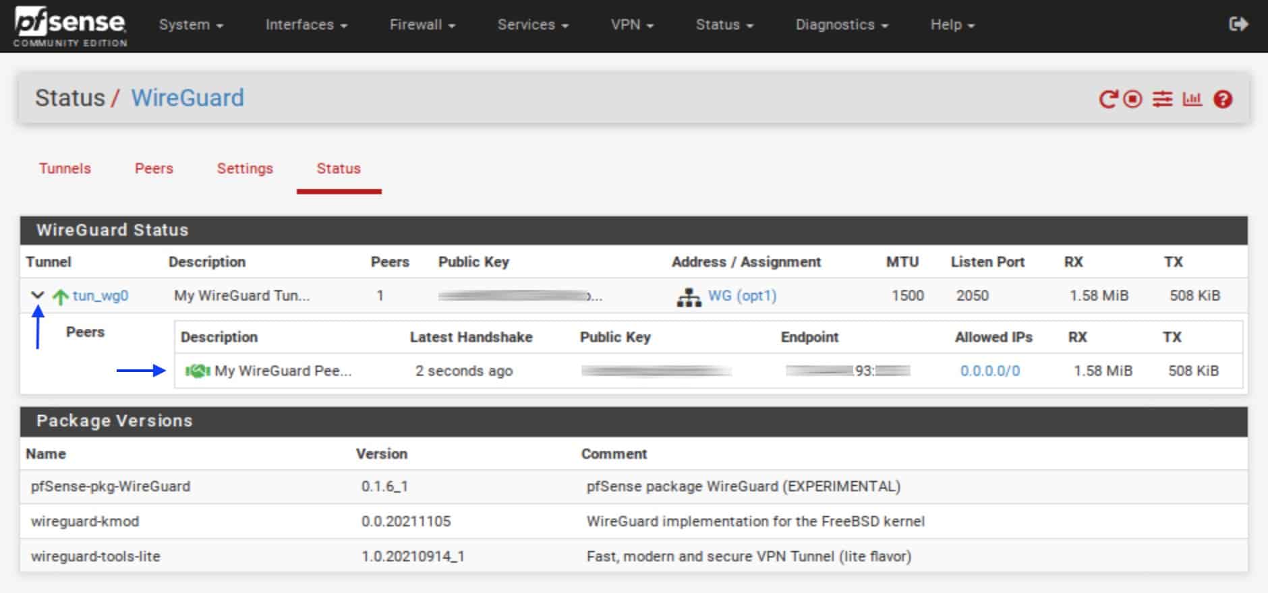The height and width of the screenshot is (593, 1268).
Task: Click the wireguard-tools-lite package name
Action: click(x=95, y=557)
